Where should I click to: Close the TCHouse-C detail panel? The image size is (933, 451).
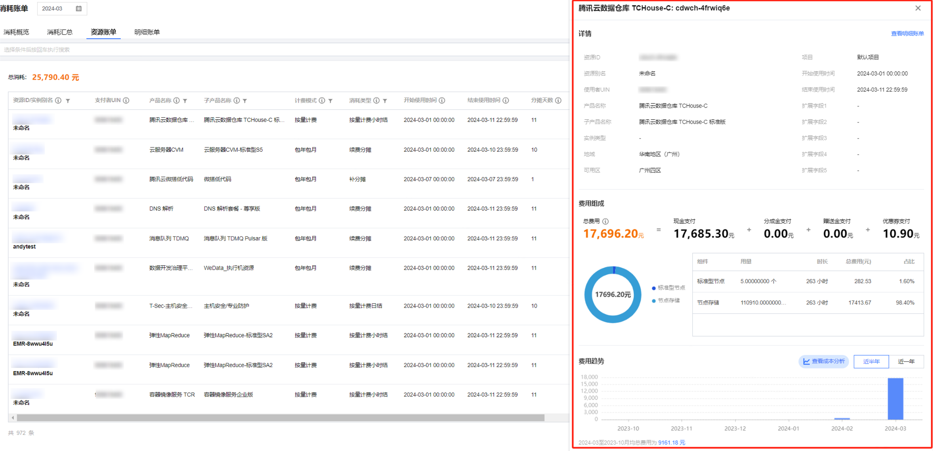point(918,8)
